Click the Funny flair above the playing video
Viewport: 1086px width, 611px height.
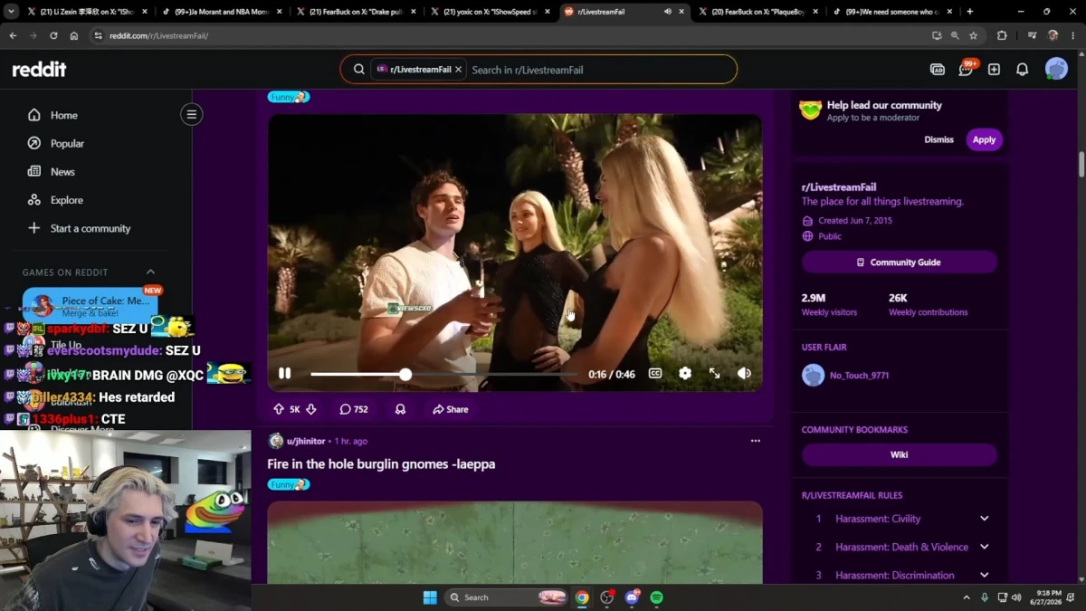coord(289,97)
